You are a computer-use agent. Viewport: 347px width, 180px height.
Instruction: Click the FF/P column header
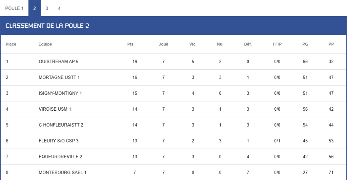pos(277,44)
